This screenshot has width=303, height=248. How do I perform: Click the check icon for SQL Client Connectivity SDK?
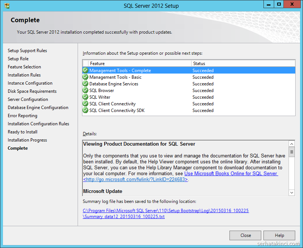pos(85,111)
